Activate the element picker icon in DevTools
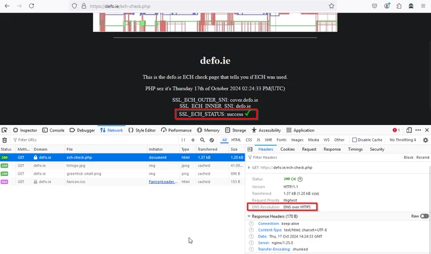The image size is (431, 254). pos(5,130)
